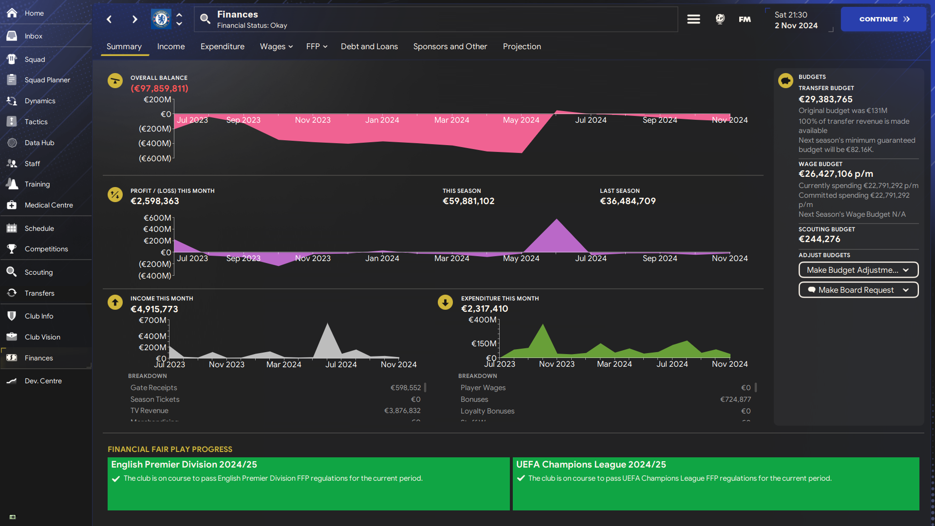Click the back navigation arrow

point(109,19)
